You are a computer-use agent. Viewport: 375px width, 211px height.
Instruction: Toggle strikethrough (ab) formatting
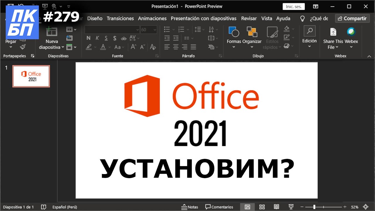[x=124, y=38]
